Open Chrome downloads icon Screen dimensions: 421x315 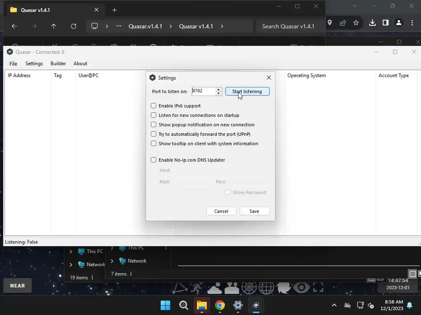click(x=372, y=23)
